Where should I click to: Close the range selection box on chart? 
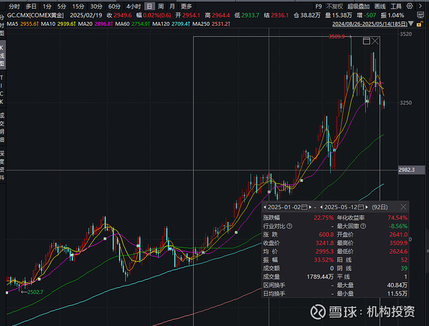[x=375, y=41]
